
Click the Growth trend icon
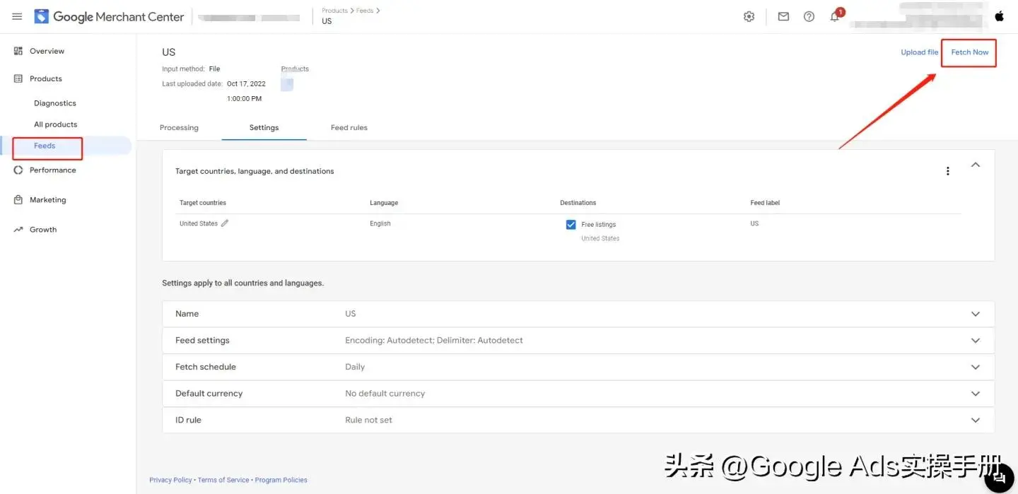pos(18,230)
